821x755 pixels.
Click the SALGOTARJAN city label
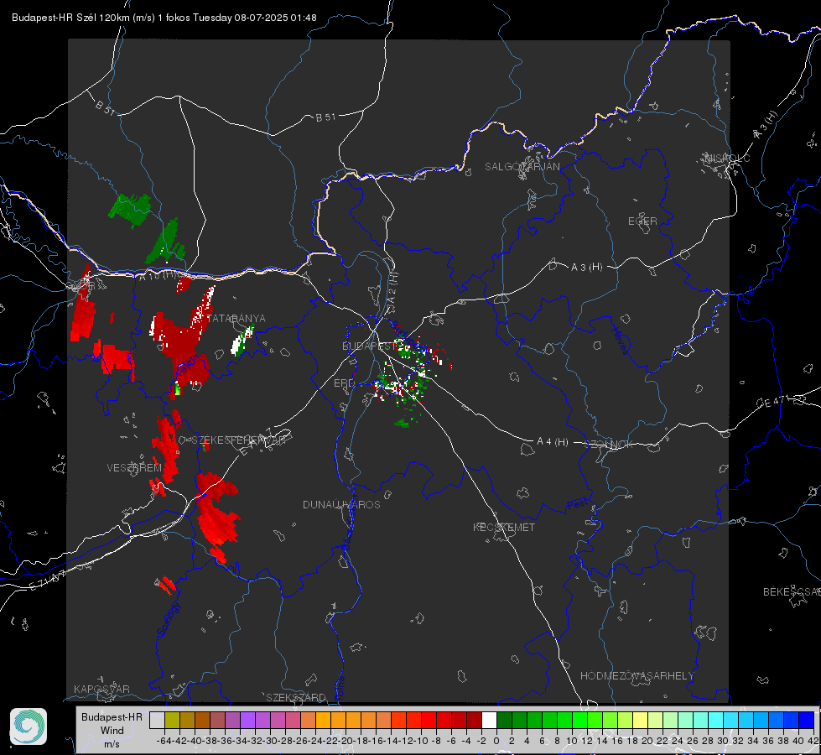coord(522,167)
